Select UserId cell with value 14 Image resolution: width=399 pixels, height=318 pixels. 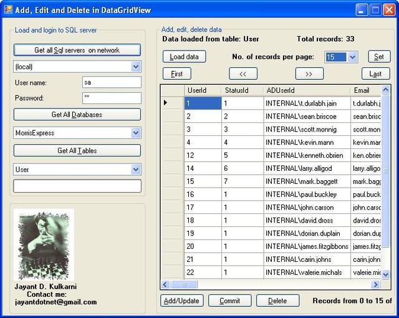[203, 168]
